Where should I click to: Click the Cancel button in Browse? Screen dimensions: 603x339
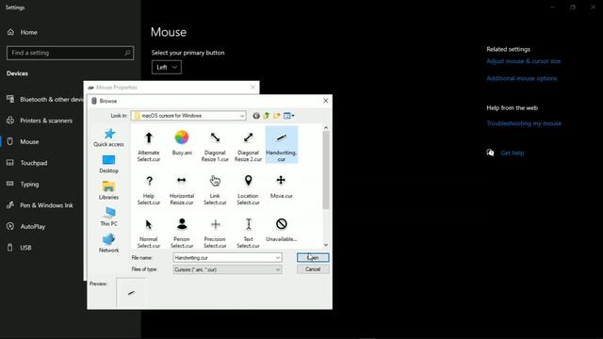pos(313,269)
